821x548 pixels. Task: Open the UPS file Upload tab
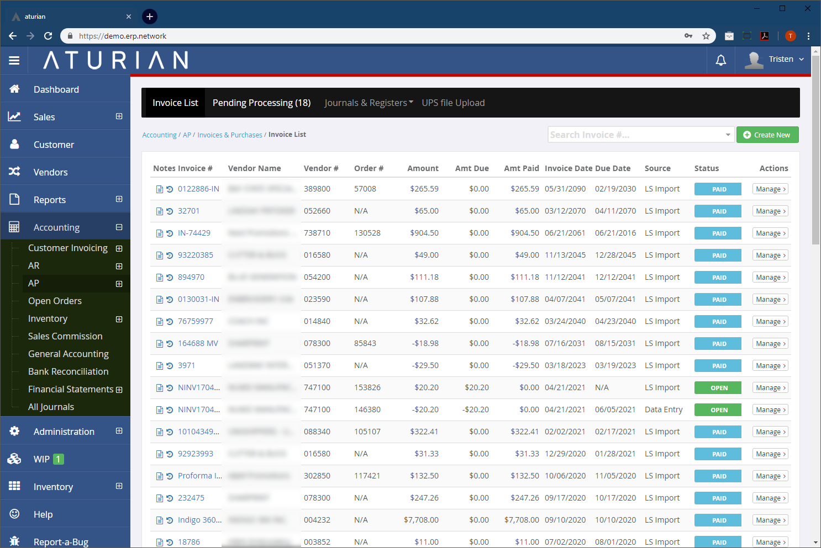tap(453, 103)
